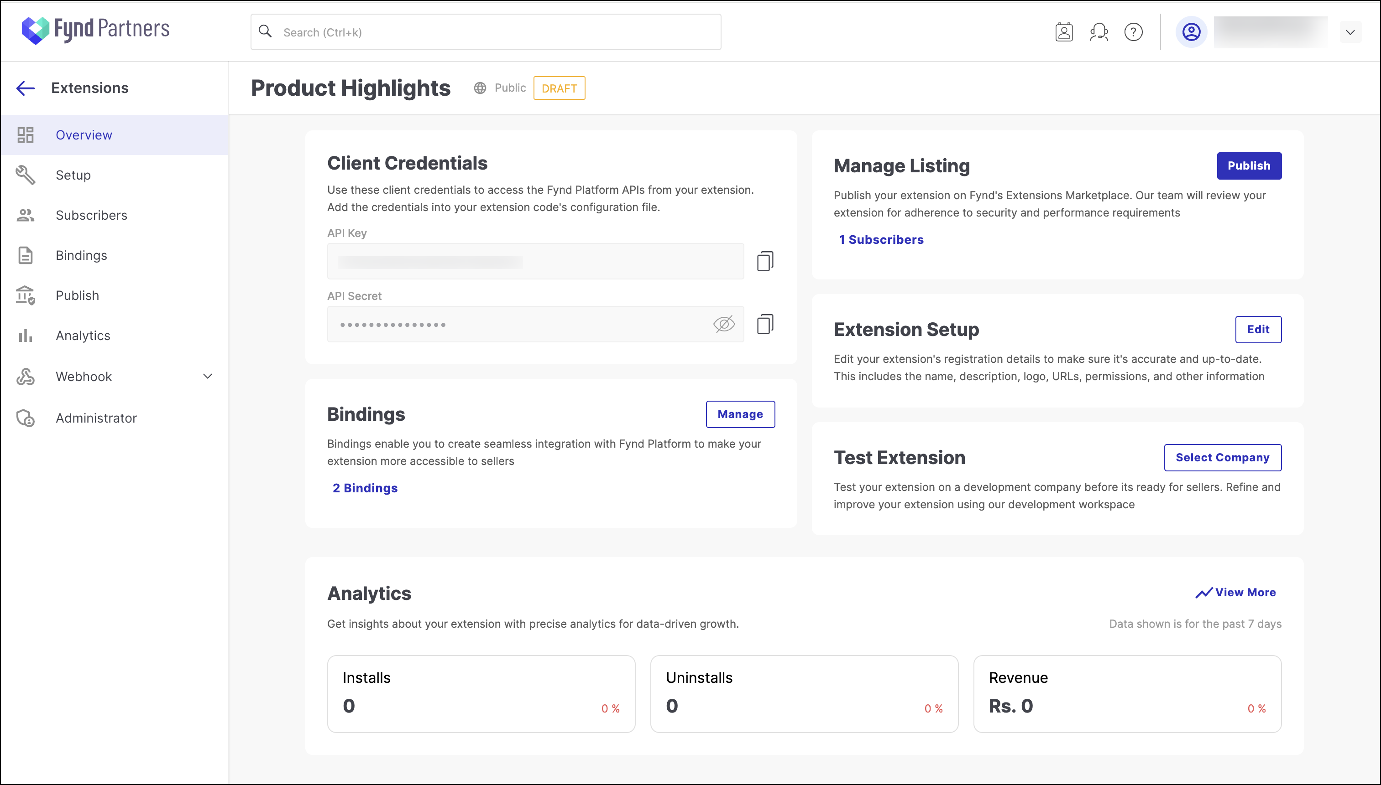Click the Overview grid icon in sidebar
This screenshot has height=785, width=1381.
pyautogui.click(x=26, y=135)
